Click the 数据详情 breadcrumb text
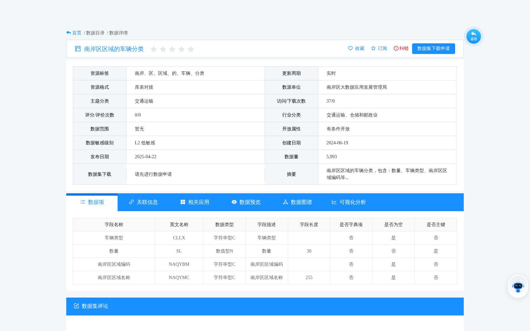The height and width of the screenshot is (331, 530). point(119,33)
